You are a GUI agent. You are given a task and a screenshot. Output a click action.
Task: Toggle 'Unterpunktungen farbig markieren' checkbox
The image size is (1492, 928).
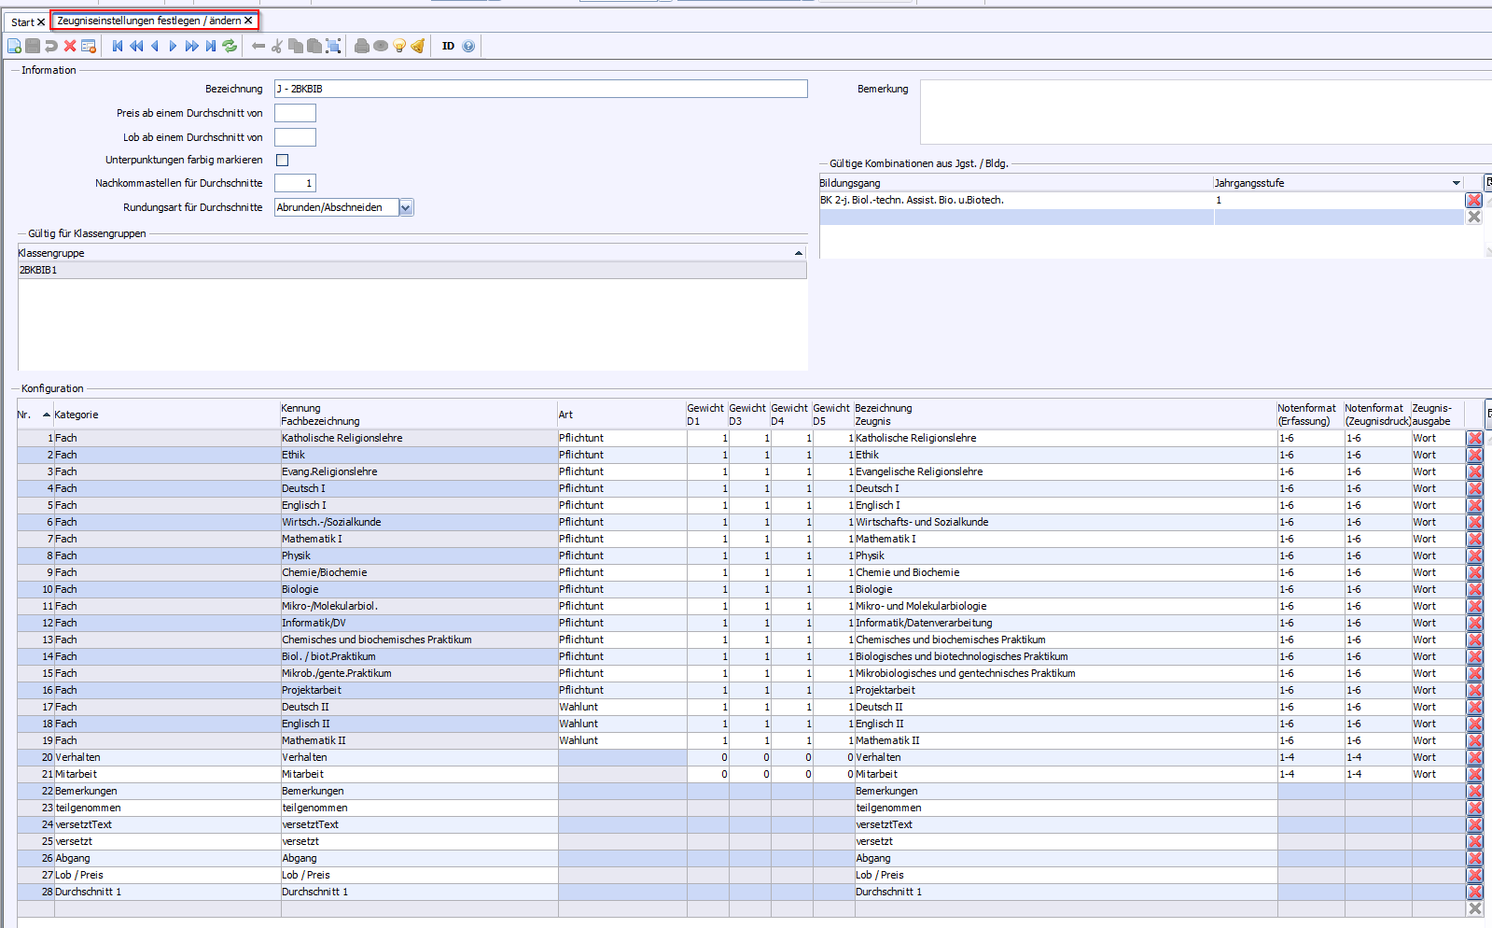point(282,161)
